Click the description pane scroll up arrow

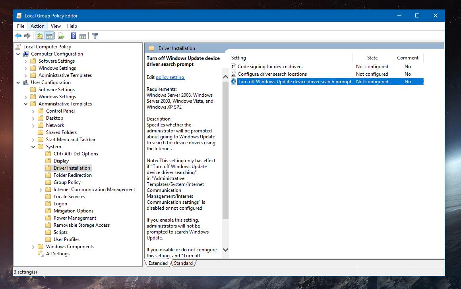pyautogui.click(x=225, y=77)
